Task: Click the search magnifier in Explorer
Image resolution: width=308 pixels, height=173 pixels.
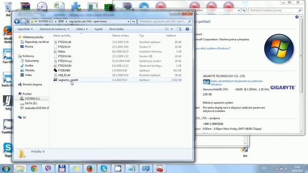Action: (190, 21)
